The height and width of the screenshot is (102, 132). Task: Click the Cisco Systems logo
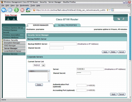coord(11,17)
